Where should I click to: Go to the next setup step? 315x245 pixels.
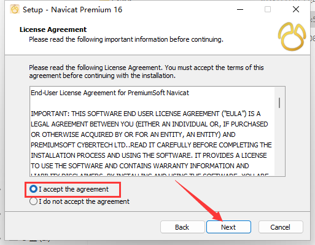(x=228, y=227)
